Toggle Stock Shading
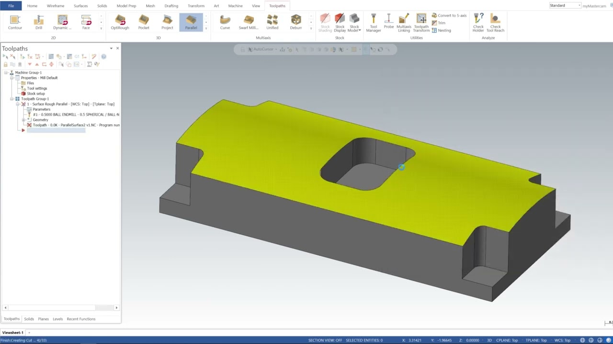Viewport: 613px width, 344px height. [x=325, y=23]
